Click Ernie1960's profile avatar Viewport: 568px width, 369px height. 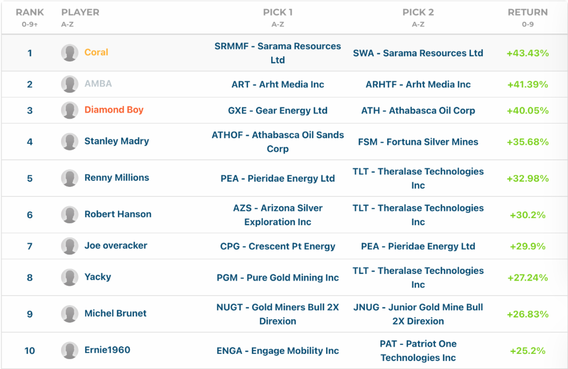[70, 351]
